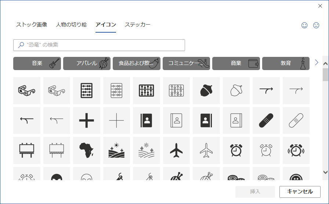The height and width of the screenshot is (204, 329).
Task: Open the 人物の切り絵 tab
Action: click(71, 25)
